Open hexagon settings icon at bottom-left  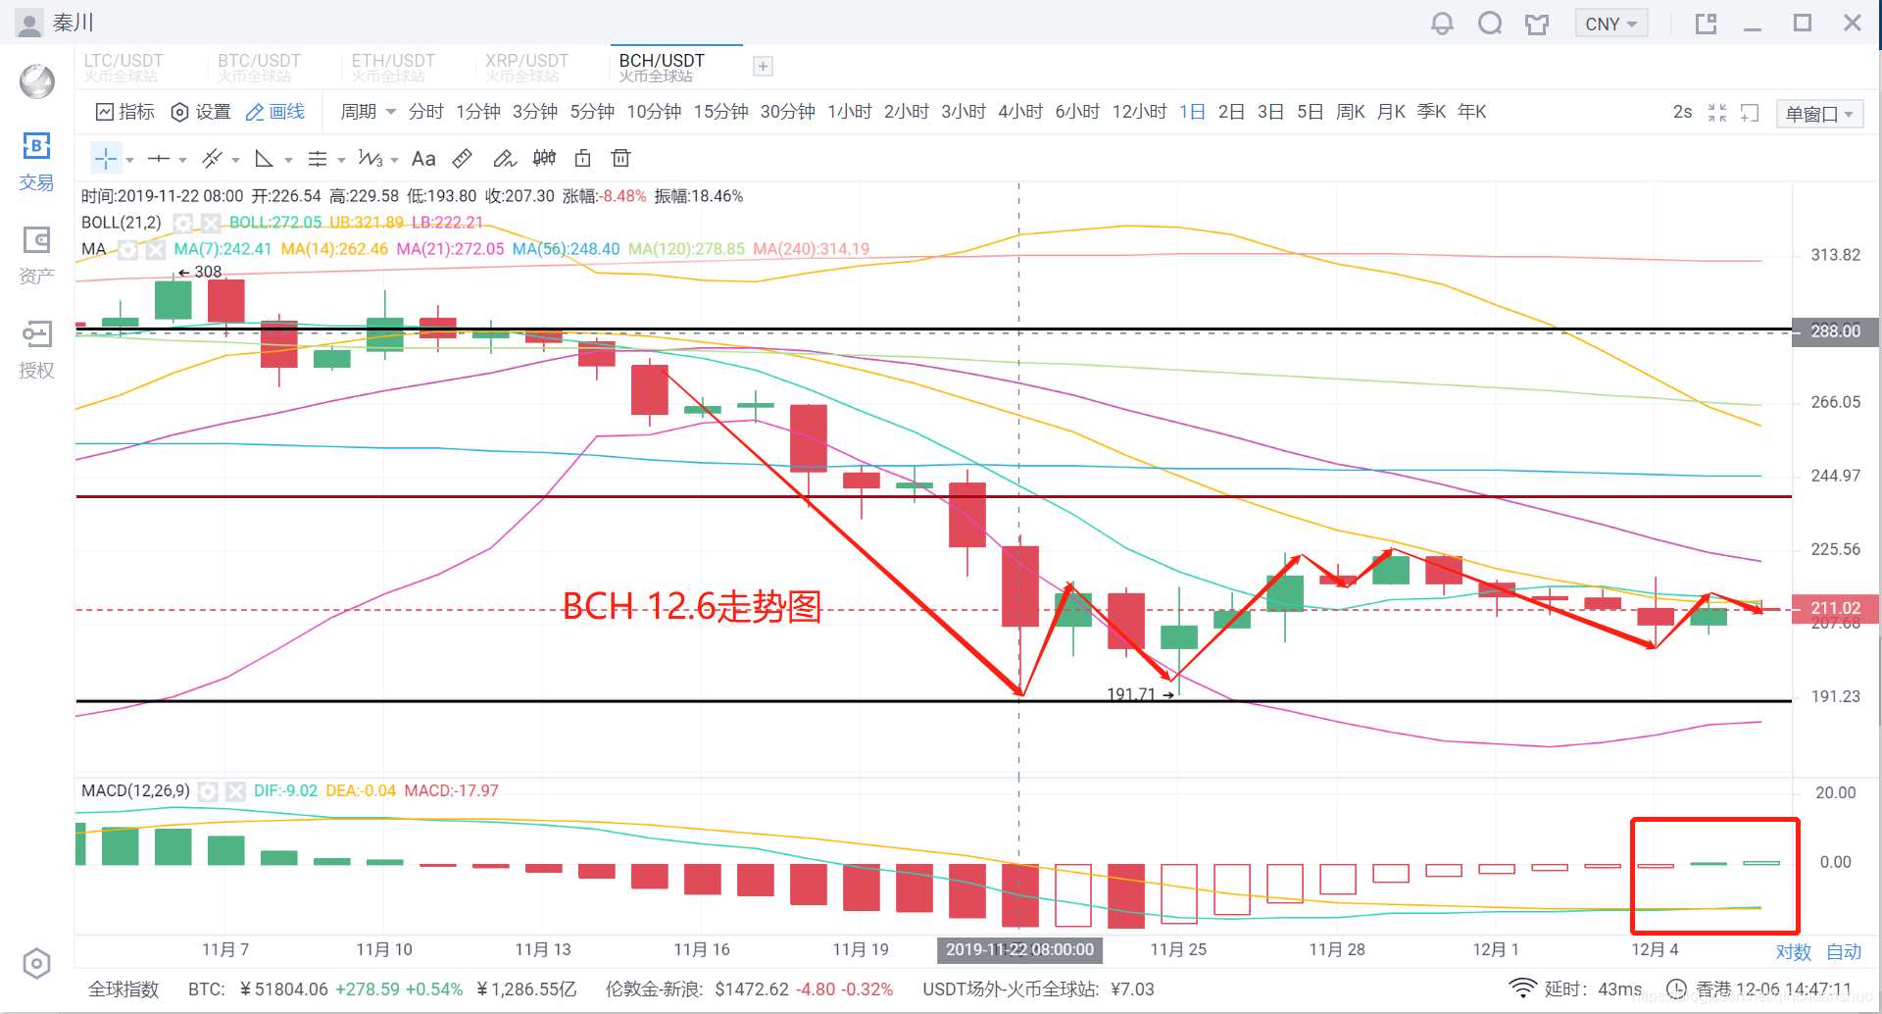36,964
